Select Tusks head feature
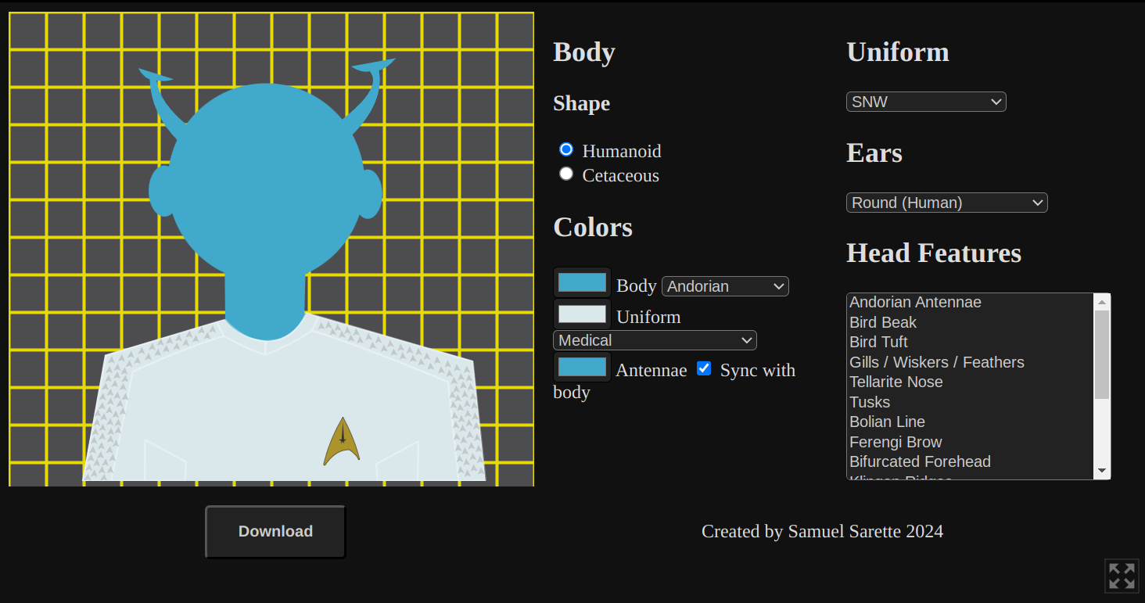 971,402
